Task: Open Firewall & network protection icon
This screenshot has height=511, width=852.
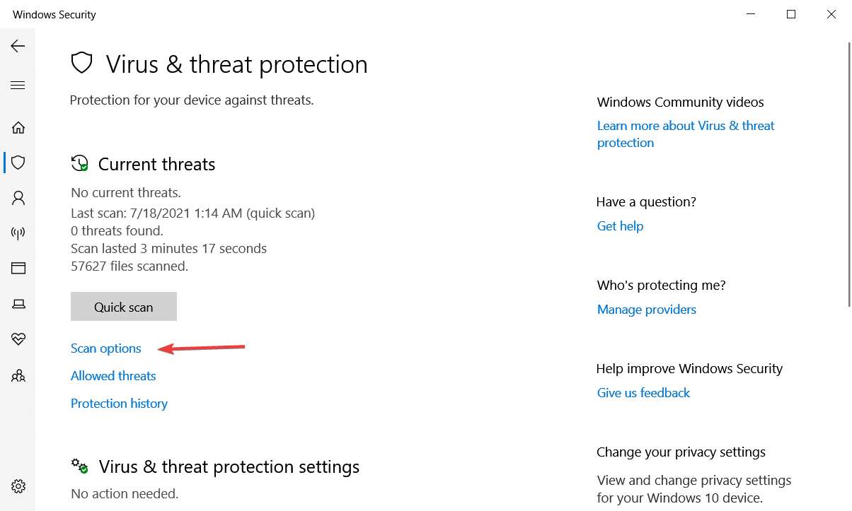Action: coord(18,233)
